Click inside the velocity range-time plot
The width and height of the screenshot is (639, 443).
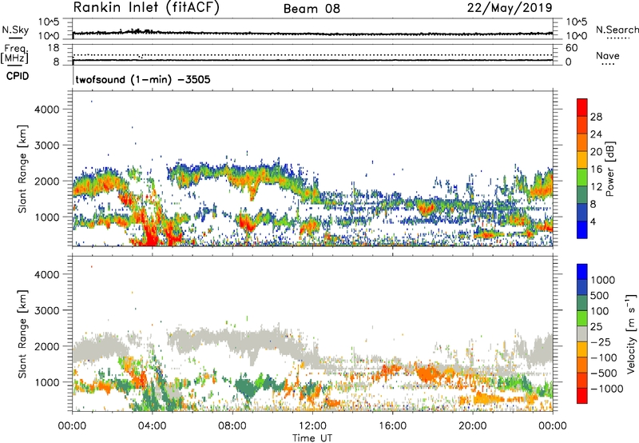tap(312, 333)
